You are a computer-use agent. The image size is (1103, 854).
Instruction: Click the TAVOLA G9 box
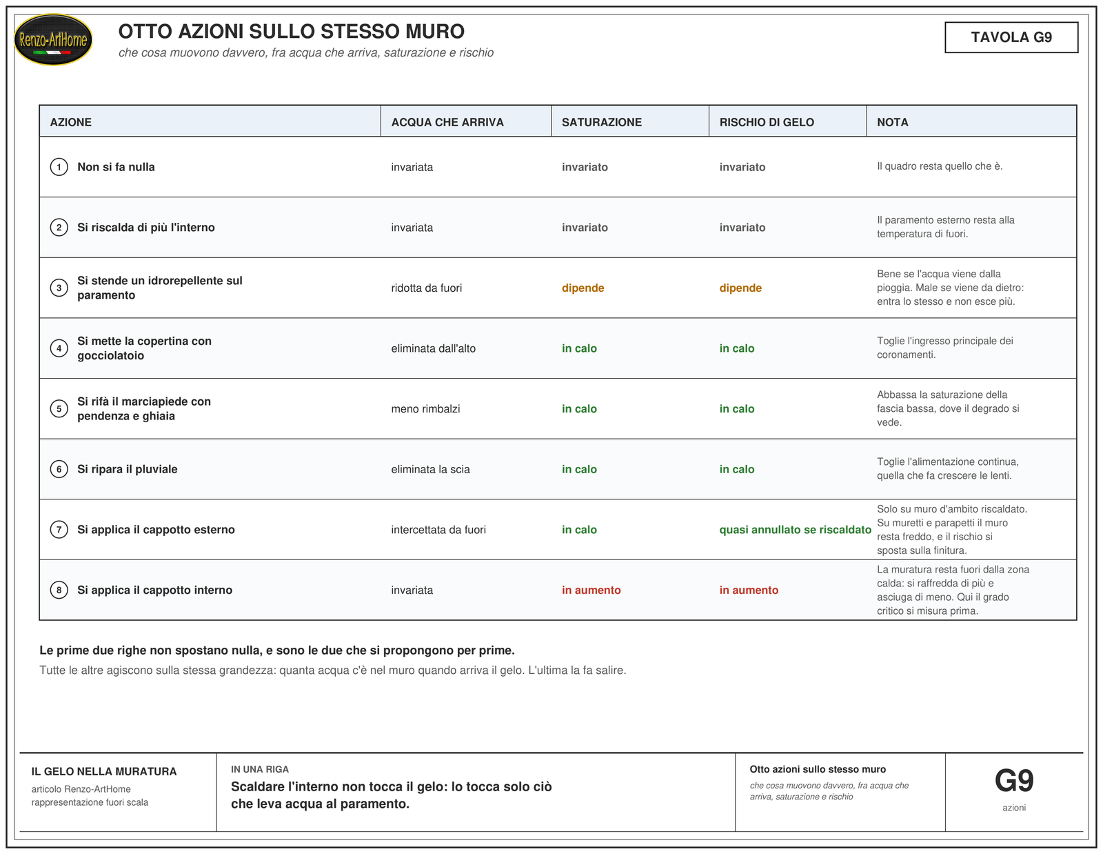(1011, 37)
